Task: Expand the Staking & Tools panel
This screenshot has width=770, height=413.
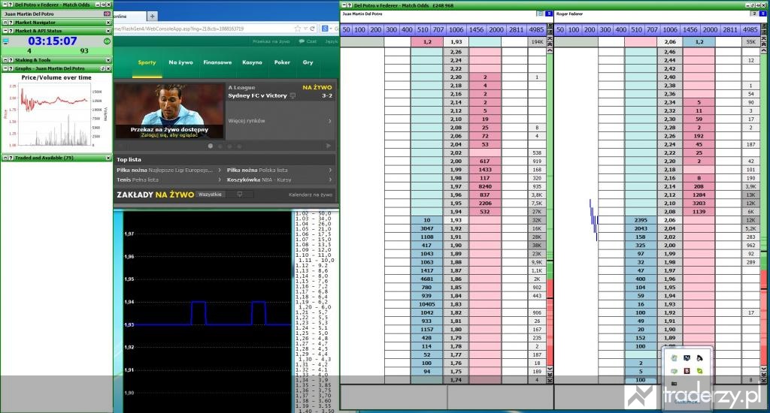Action: coord(5,60)
